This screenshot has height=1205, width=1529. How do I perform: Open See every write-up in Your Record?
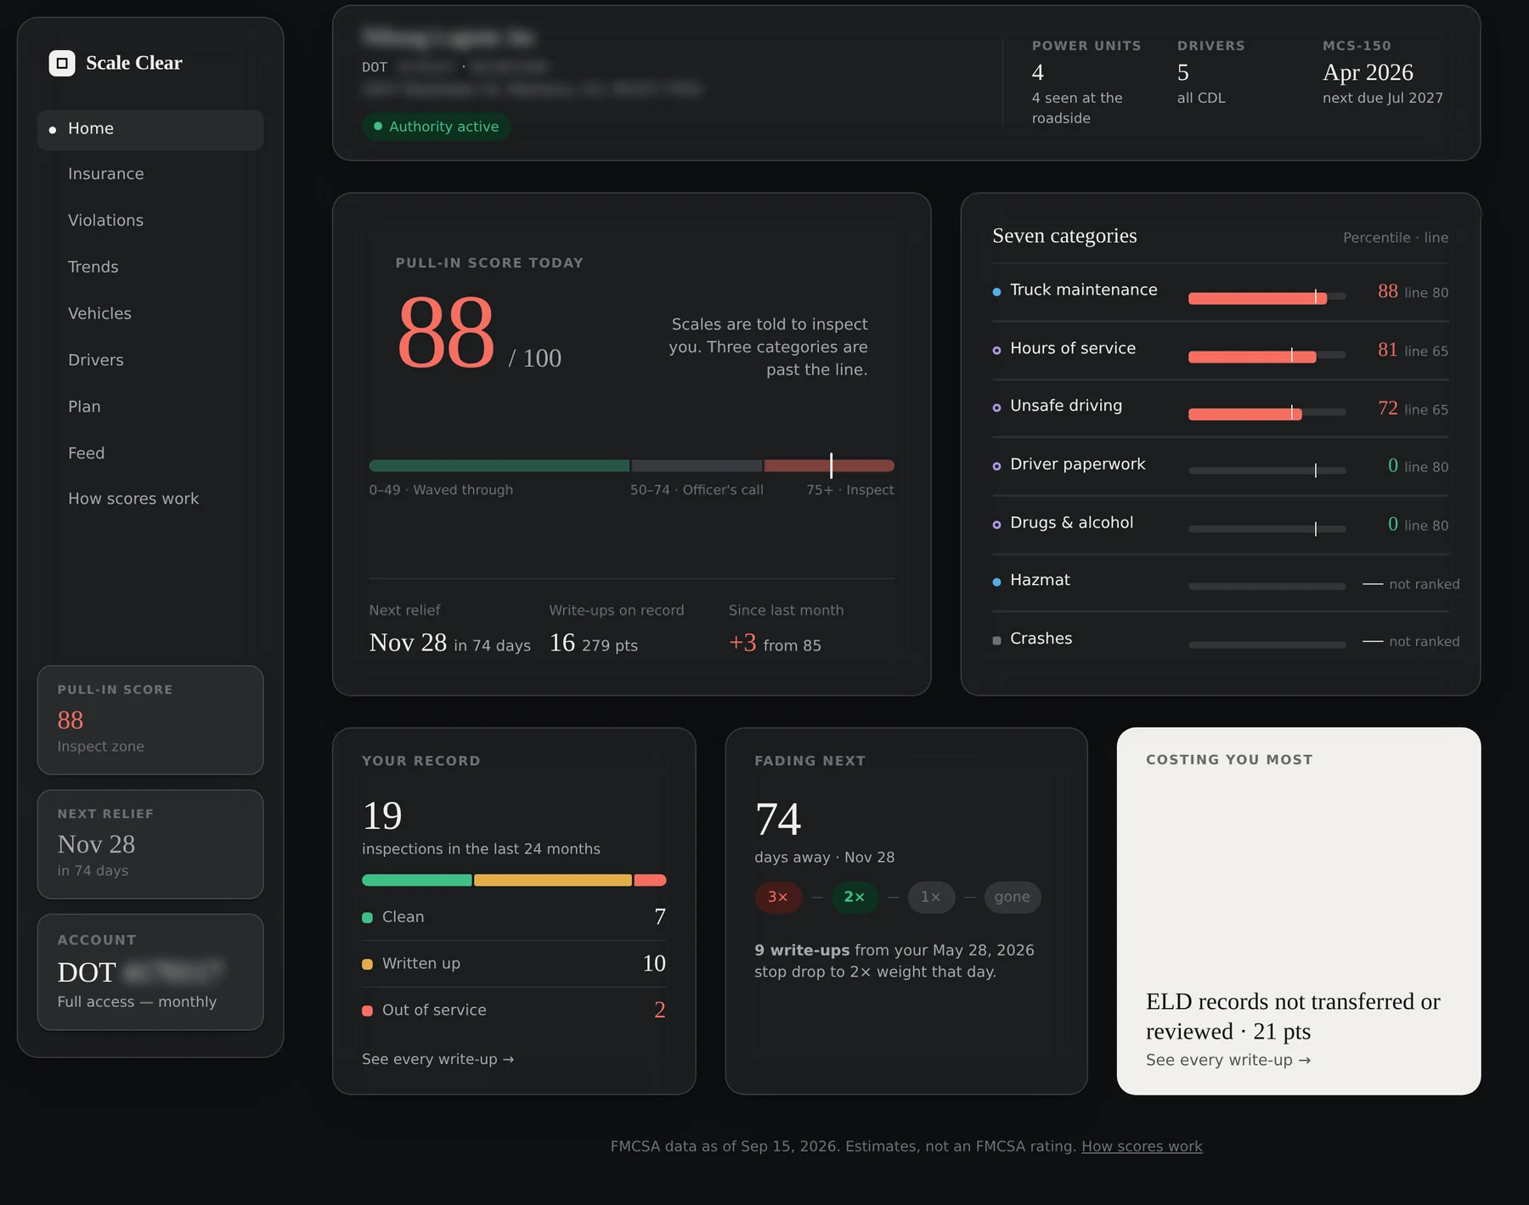click(x=437, y=1060)
